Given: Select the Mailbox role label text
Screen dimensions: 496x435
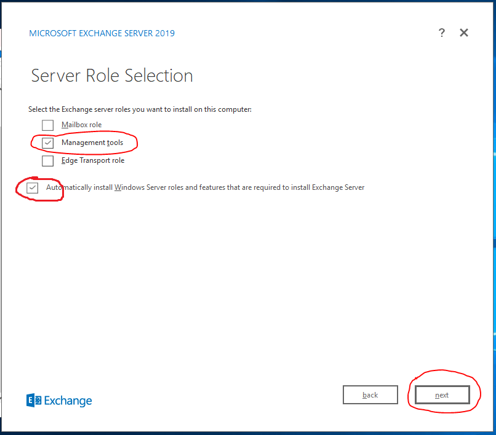Looking at the screenshot, I should coord(81,125).
